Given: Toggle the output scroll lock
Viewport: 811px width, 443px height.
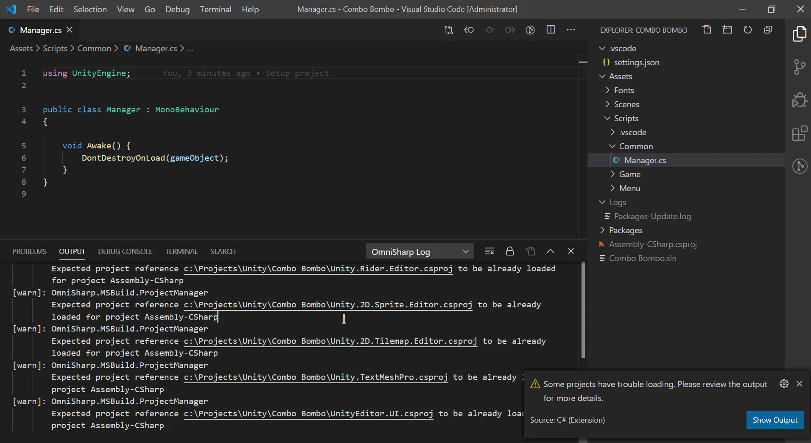Looking at the screenshot, I should [x=509, y=251].
